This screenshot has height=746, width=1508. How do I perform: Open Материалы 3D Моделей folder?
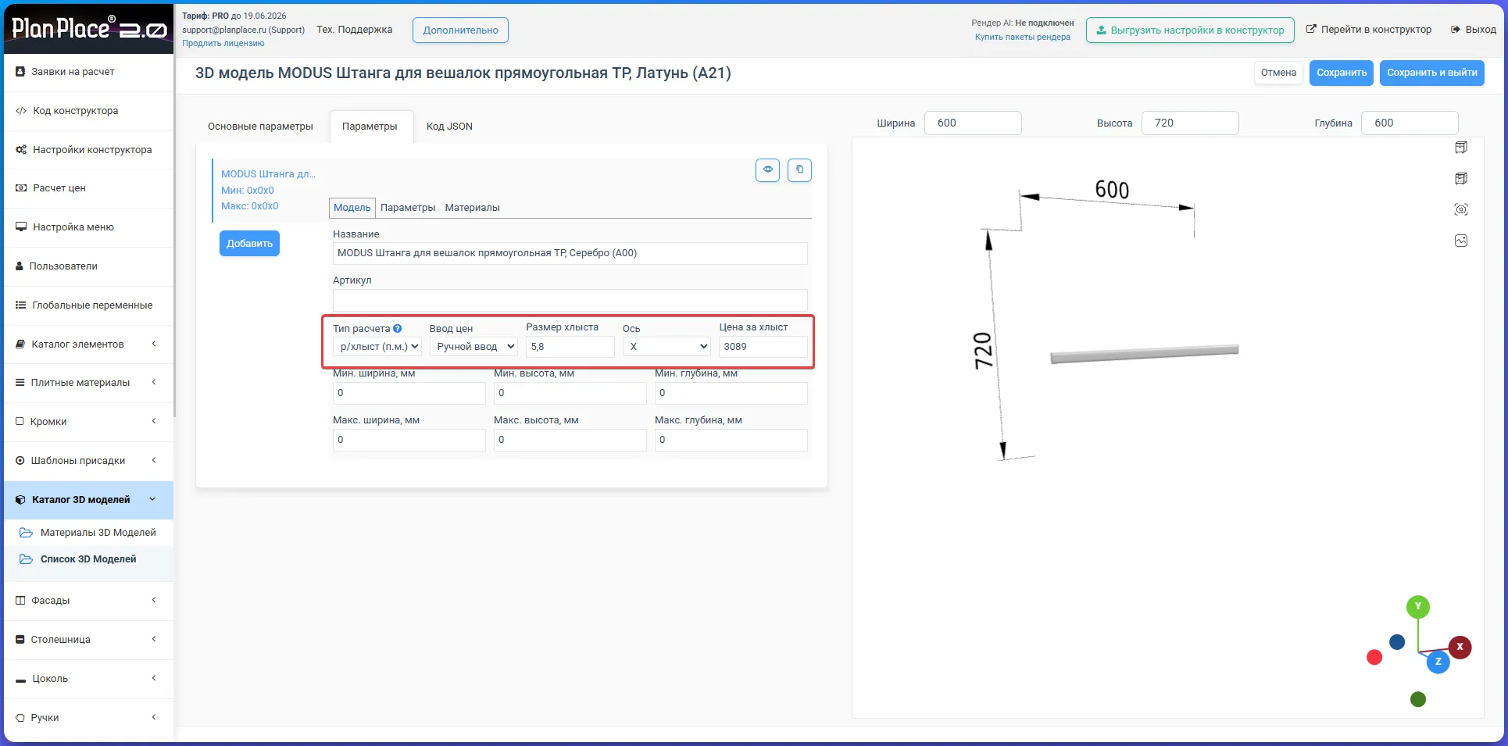(88, 533)
